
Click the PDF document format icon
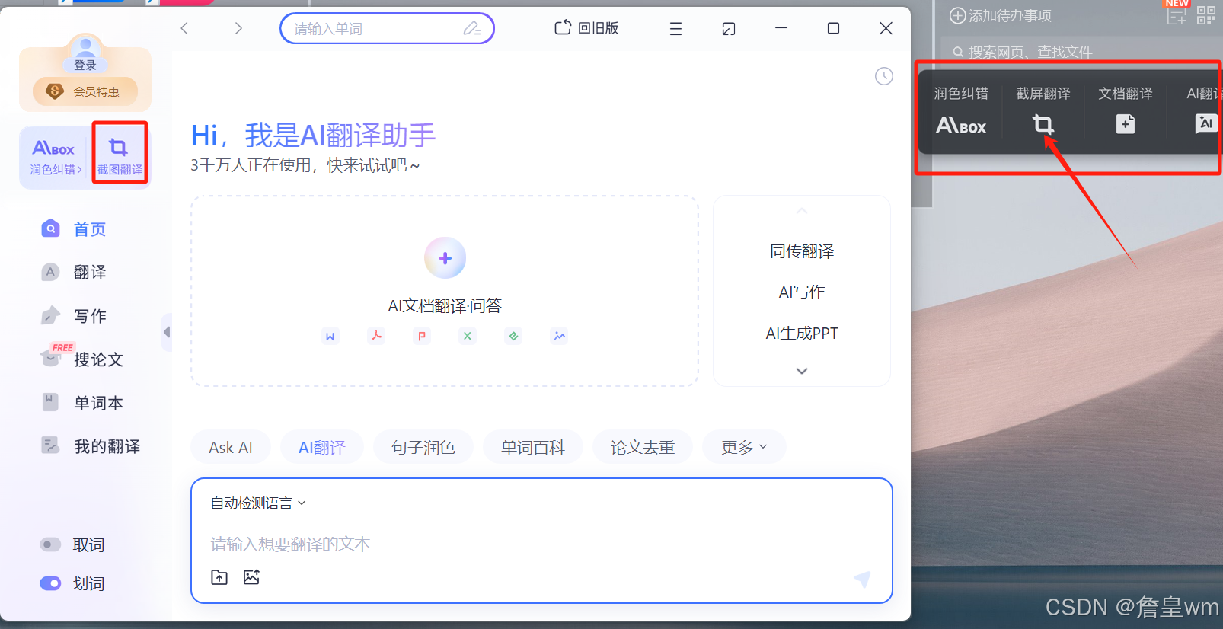[376, 336]
